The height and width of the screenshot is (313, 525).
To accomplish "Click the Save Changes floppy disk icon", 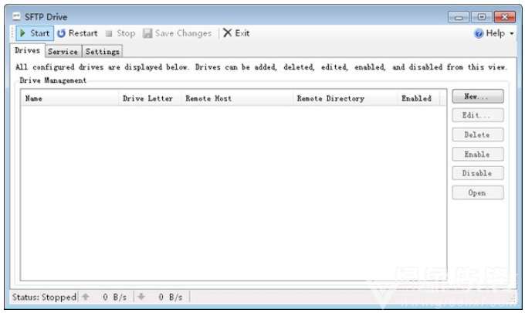I will pyautogui.click(x=147, y=33).
